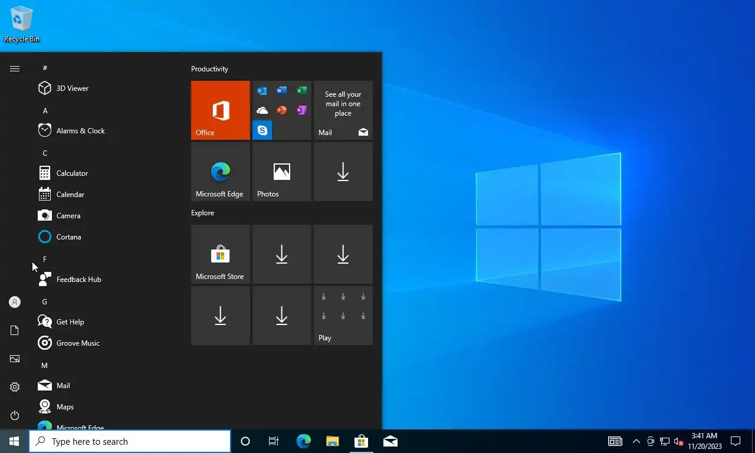Open Microsoft Store from the taskbar
The height and width of the screenshot is (453, 755).
click(x=361, y=441)
